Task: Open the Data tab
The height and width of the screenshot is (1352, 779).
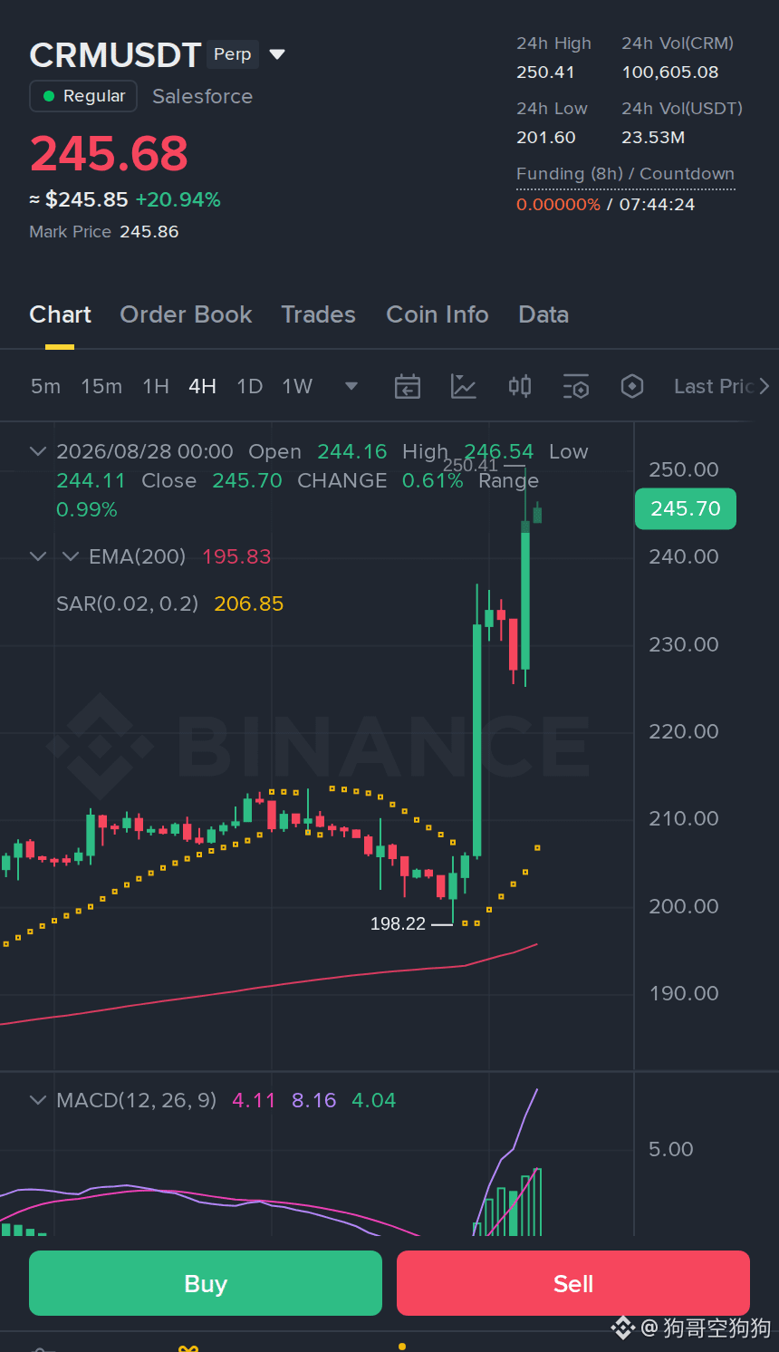Action: (543, 314)
